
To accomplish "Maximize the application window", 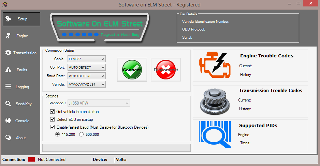I will [299, 3].
